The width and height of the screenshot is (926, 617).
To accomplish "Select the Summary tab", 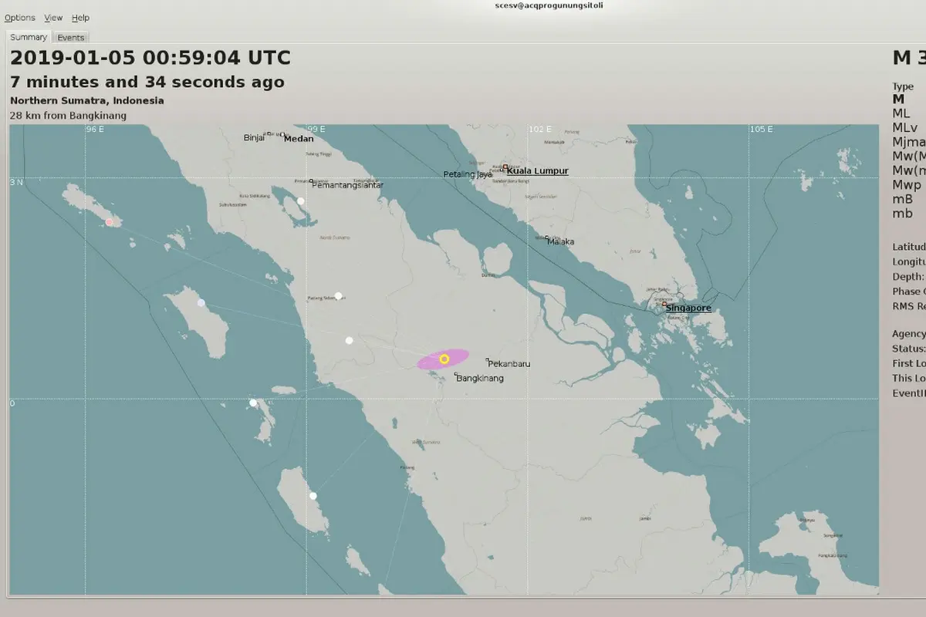I will (x=29, y=37).
